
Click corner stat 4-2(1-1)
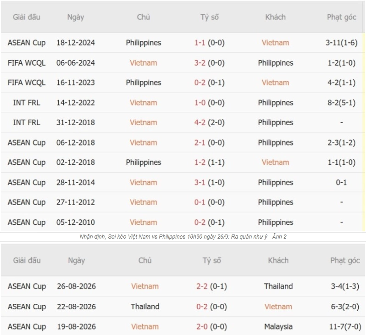[x=342, y=83]
